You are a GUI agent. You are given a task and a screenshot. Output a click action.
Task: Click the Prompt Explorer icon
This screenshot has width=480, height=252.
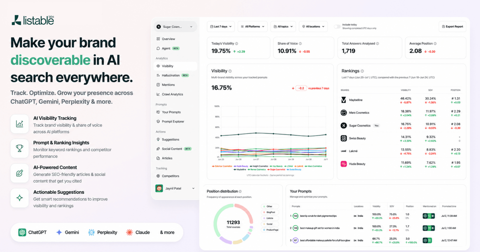pyautogui.click(x=158, y=121)
